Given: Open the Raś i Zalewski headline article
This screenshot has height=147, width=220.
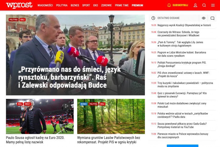Looking at the screenshot, I should point(70,77).
